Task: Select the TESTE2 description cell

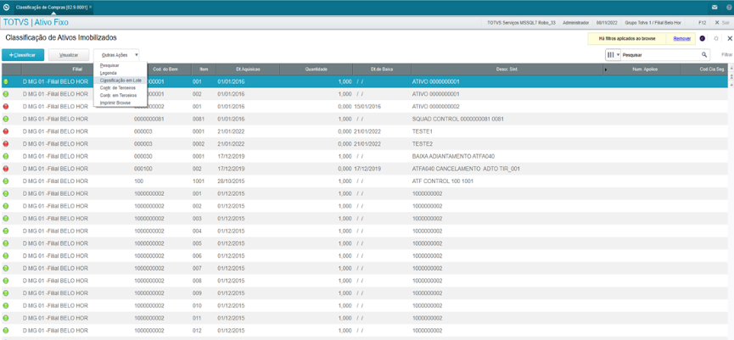Action: click(x=423, y=144)
